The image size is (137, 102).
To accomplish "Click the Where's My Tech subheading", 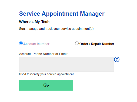I will [x=34, y=22].
